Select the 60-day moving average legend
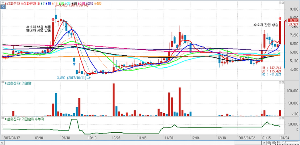300x145 pixels. [74, 4]
